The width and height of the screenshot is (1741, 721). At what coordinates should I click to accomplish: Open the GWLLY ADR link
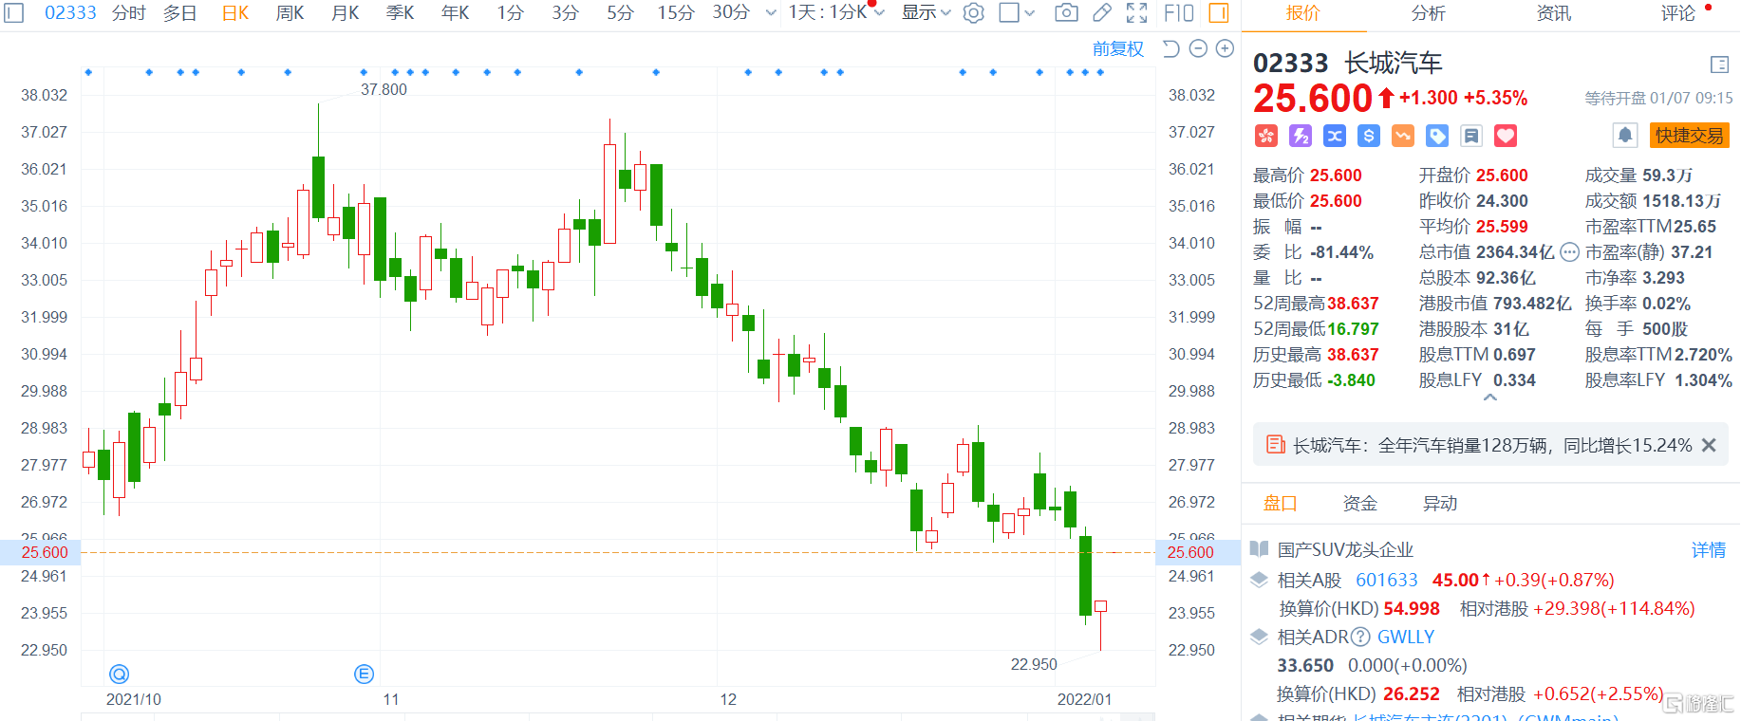click(x=1406, y=637)
